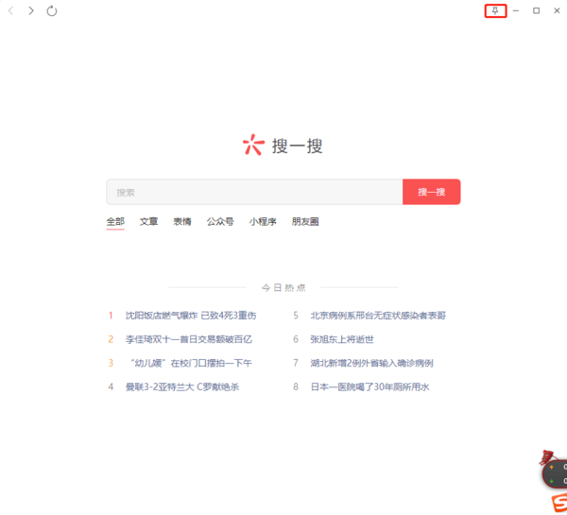
Task: Open hot topic 沈阳饭店燃气爆炸
Action: click(191, 316)
